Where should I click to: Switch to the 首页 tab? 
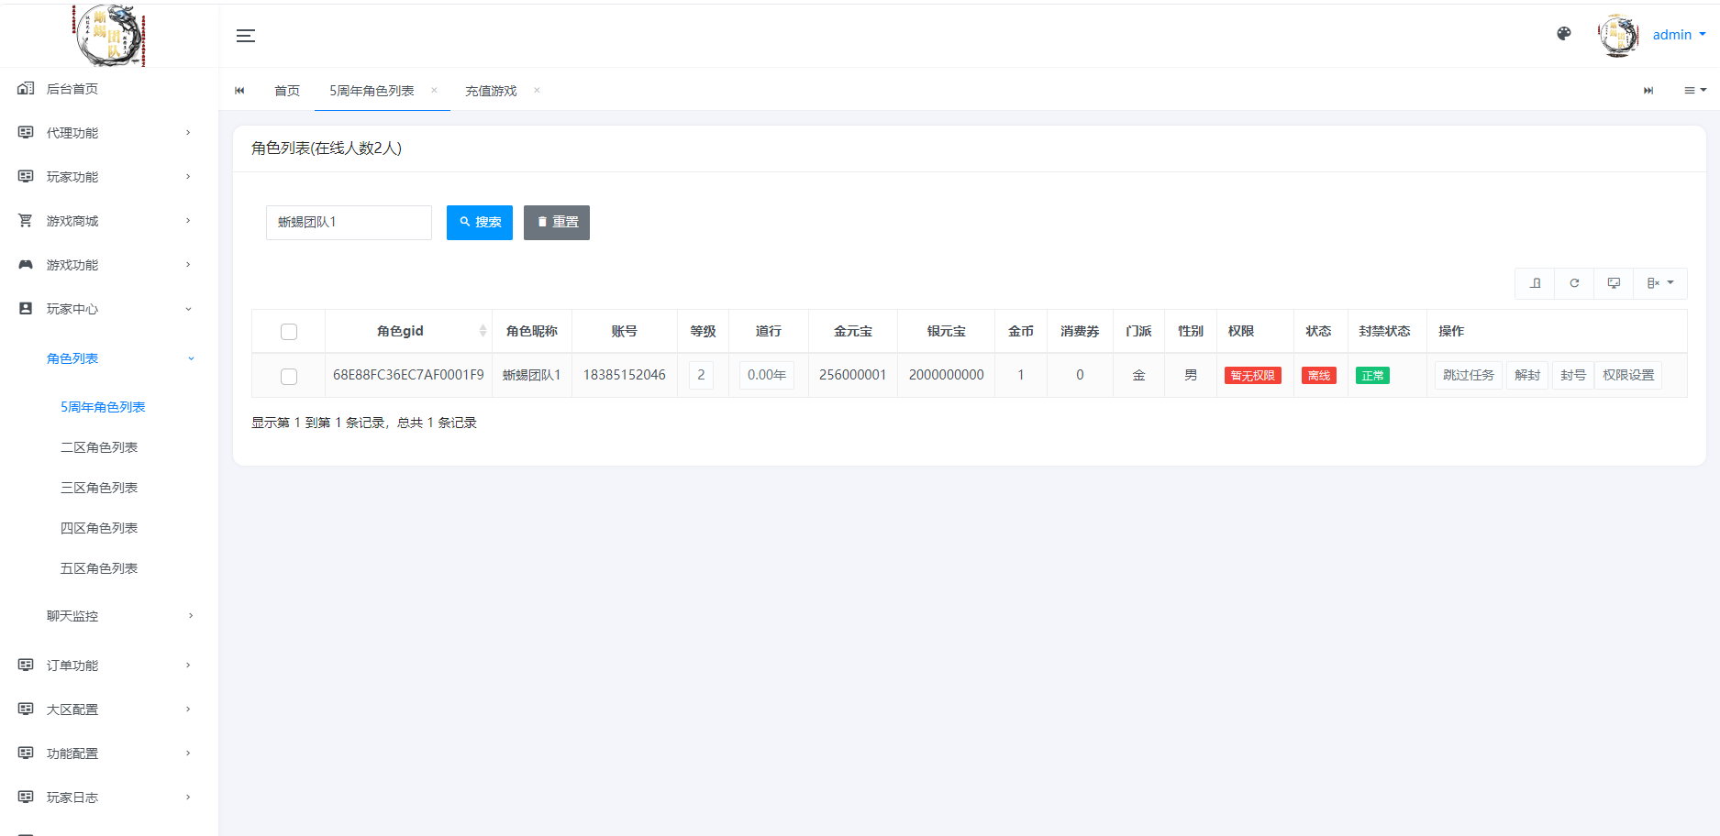(x=287, y=91)
